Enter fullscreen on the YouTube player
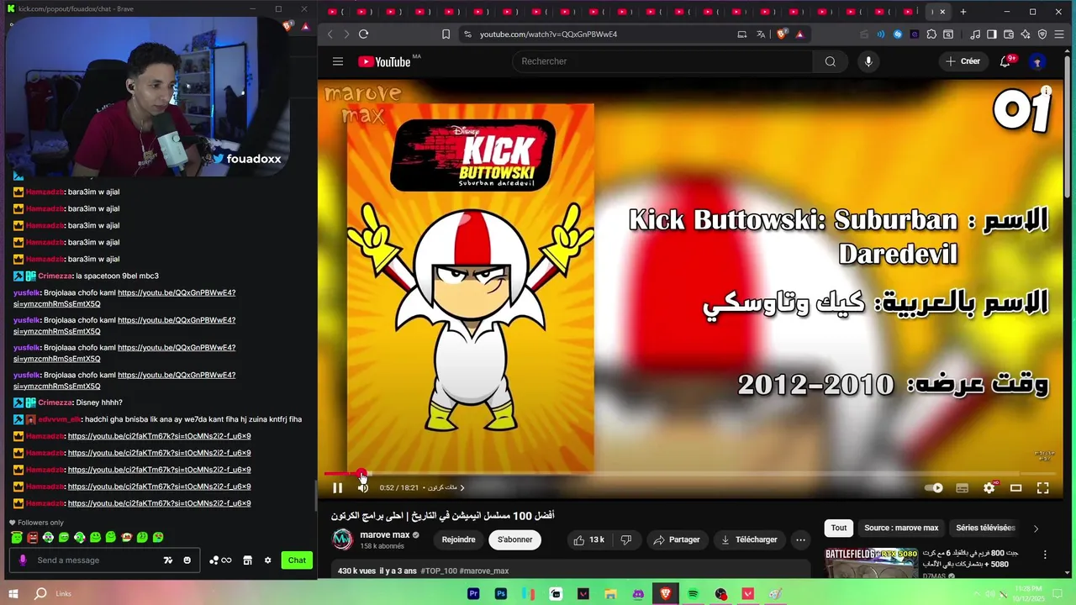 (x=1042, y=487)
